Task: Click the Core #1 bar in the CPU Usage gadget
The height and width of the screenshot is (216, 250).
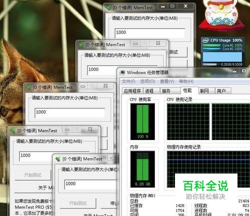Action: (211, 45)
